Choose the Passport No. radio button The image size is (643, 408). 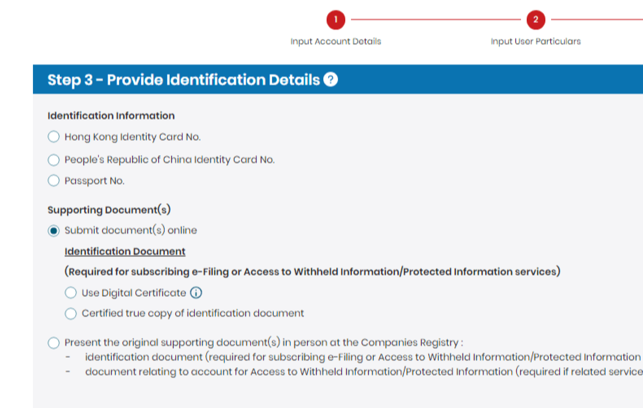(x=54, y=180)
